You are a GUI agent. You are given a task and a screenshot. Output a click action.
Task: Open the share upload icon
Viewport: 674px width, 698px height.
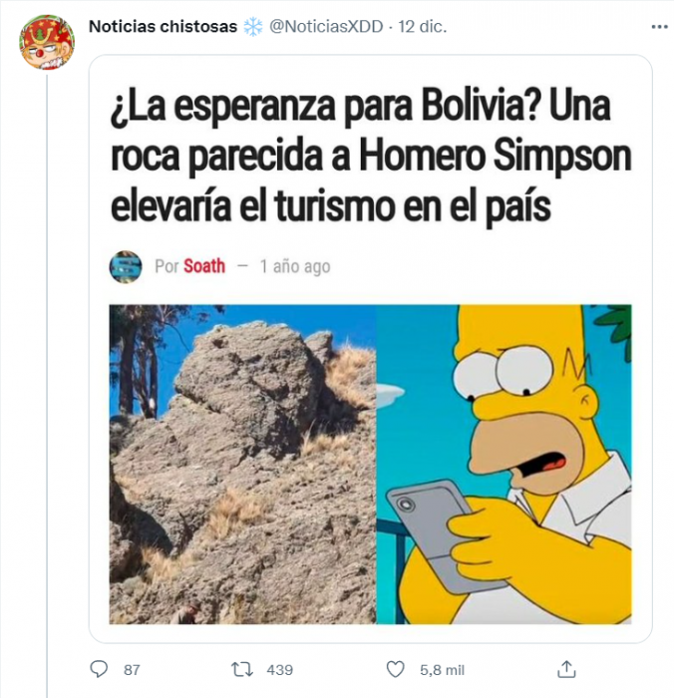point(566,669)
